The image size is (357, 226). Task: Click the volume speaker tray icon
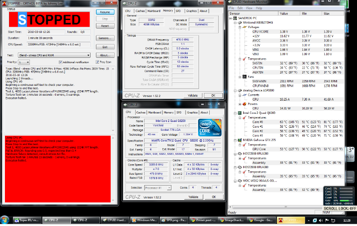click(x=321, y=220)
